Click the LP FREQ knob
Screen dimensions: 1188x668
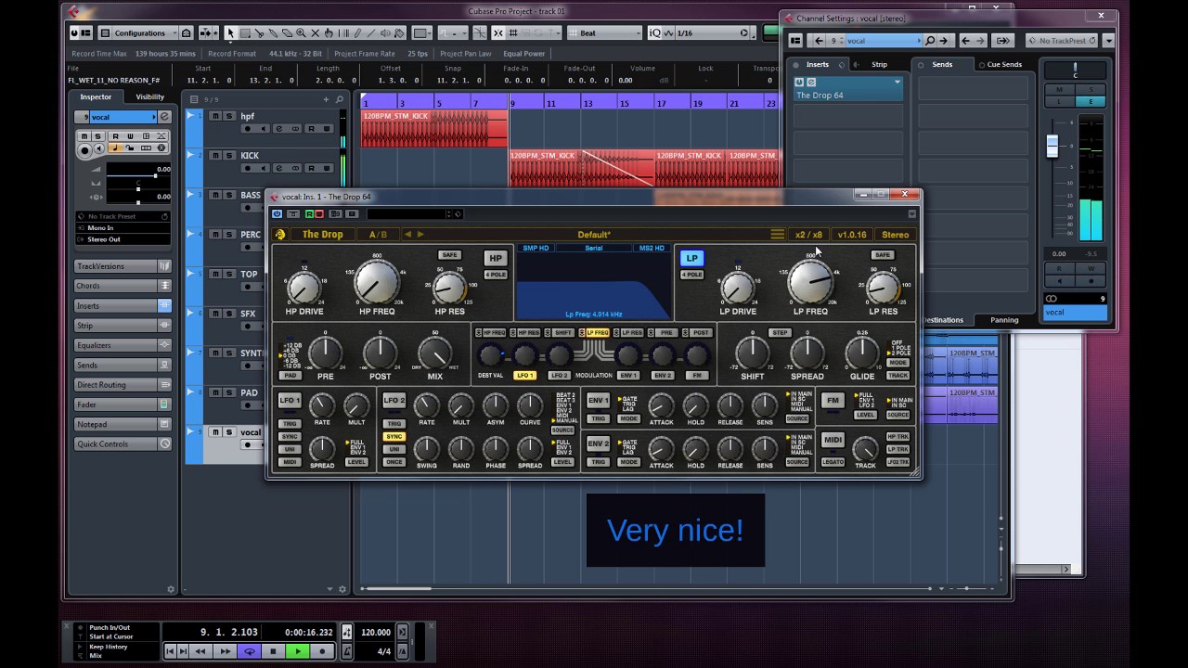tap(810, 282)
